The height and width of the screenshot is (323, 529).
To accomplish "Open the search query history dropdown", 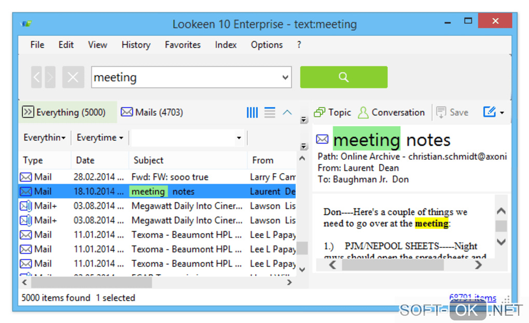I will tap(285, 77).
